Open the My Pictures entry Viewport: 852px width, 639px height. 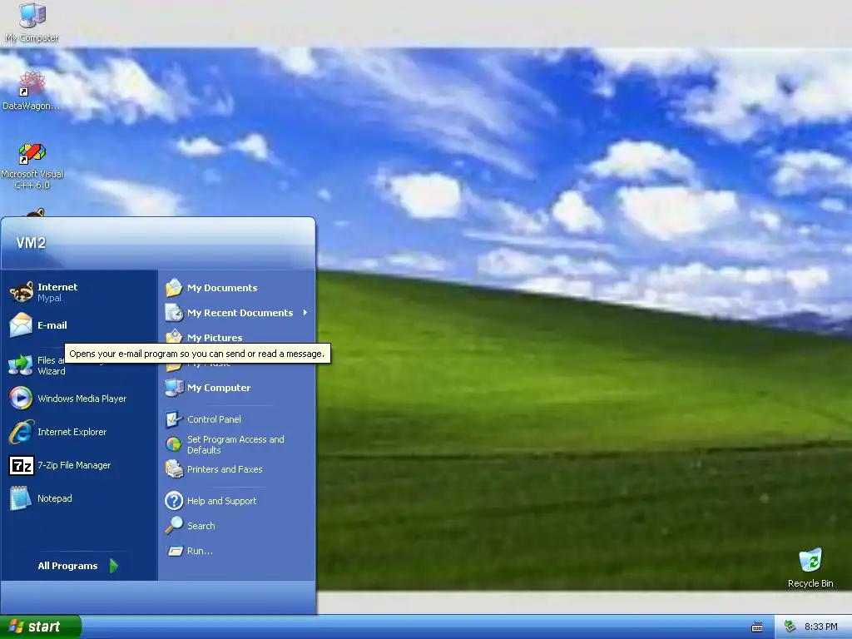pos(237,337)
